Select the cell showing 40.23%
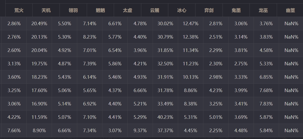Viewport: 303px width, 139px height. point(166,117)
